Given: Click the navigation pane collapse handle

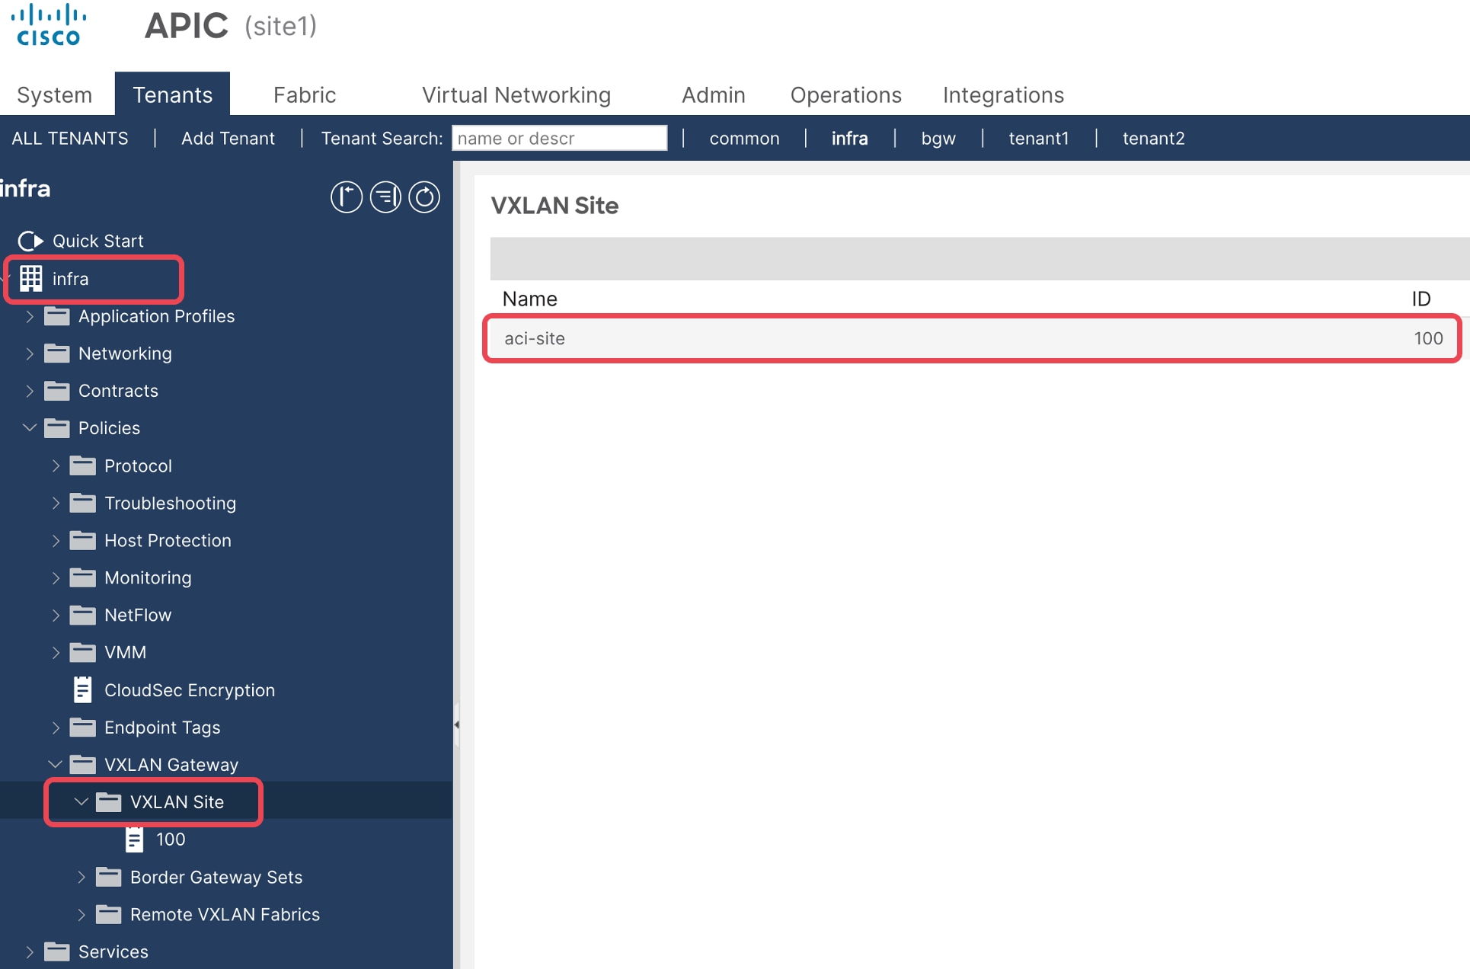Looking at the screenshot, I should point(456,724).
